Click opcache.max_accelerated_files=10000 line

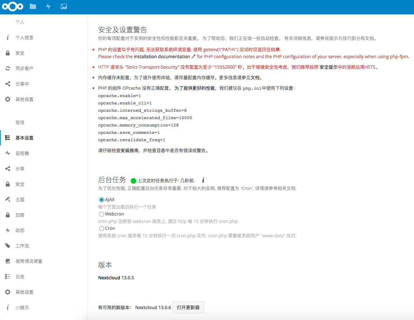coord(145,118)
